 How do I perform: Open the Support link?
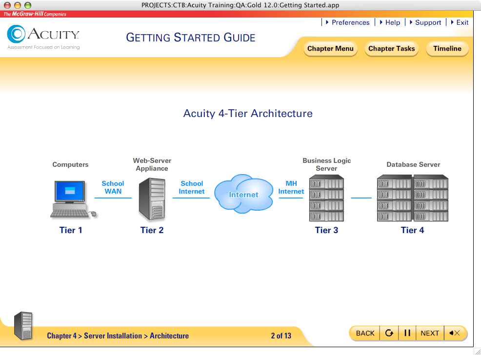pyautogui.click(x=425, y=22)
